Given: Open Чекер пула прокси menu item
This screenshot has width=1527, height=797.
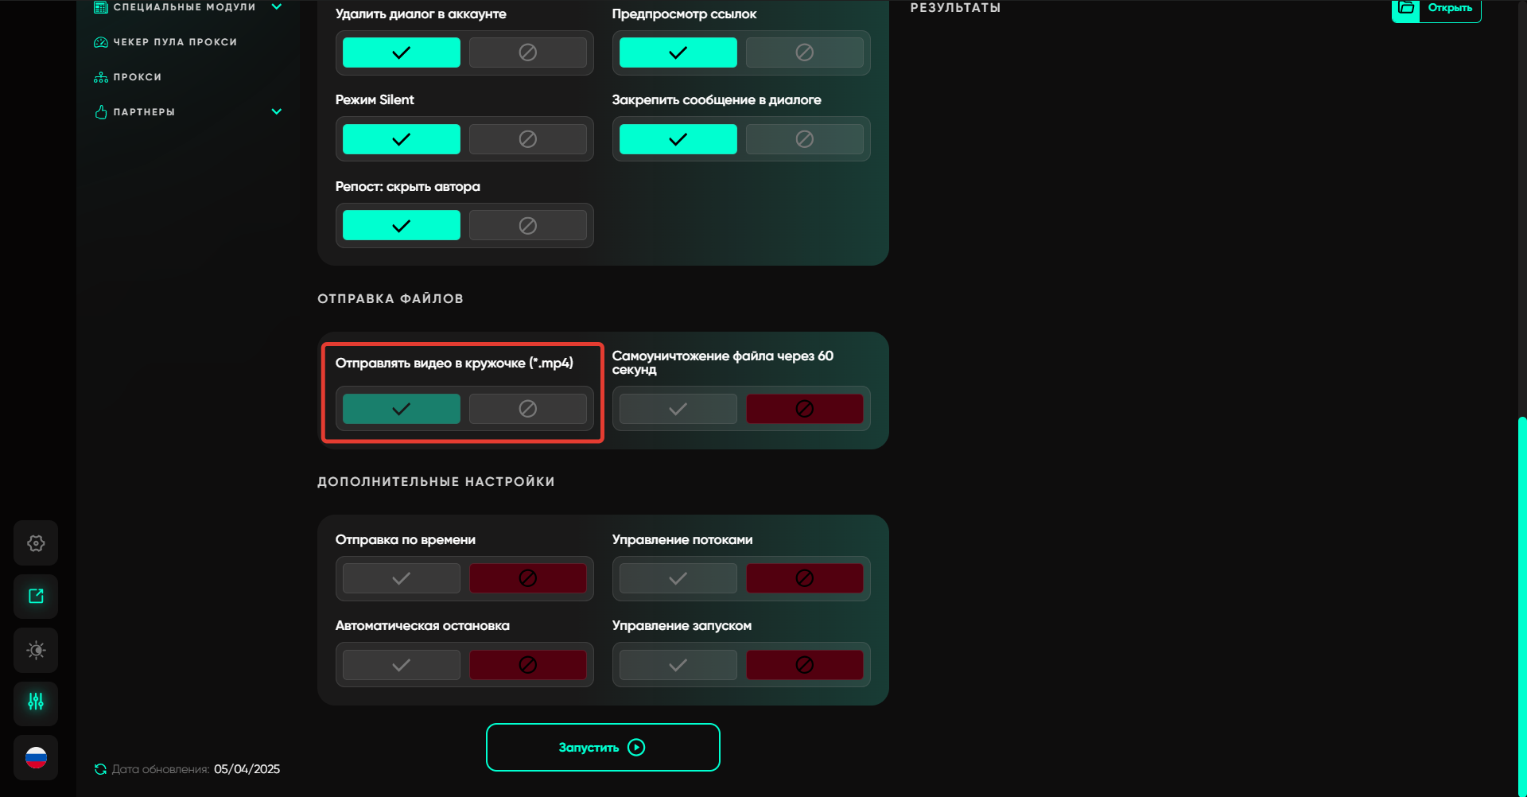Looking at the screenshot, I should (x=175, y=42).
